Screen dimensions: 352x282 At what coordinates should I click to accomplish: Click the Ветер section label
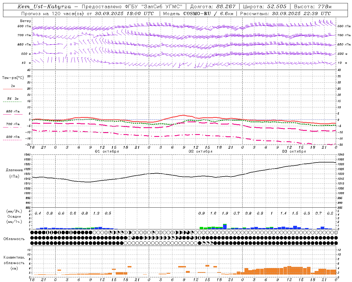pyautogui.click(x=26, y=21)
